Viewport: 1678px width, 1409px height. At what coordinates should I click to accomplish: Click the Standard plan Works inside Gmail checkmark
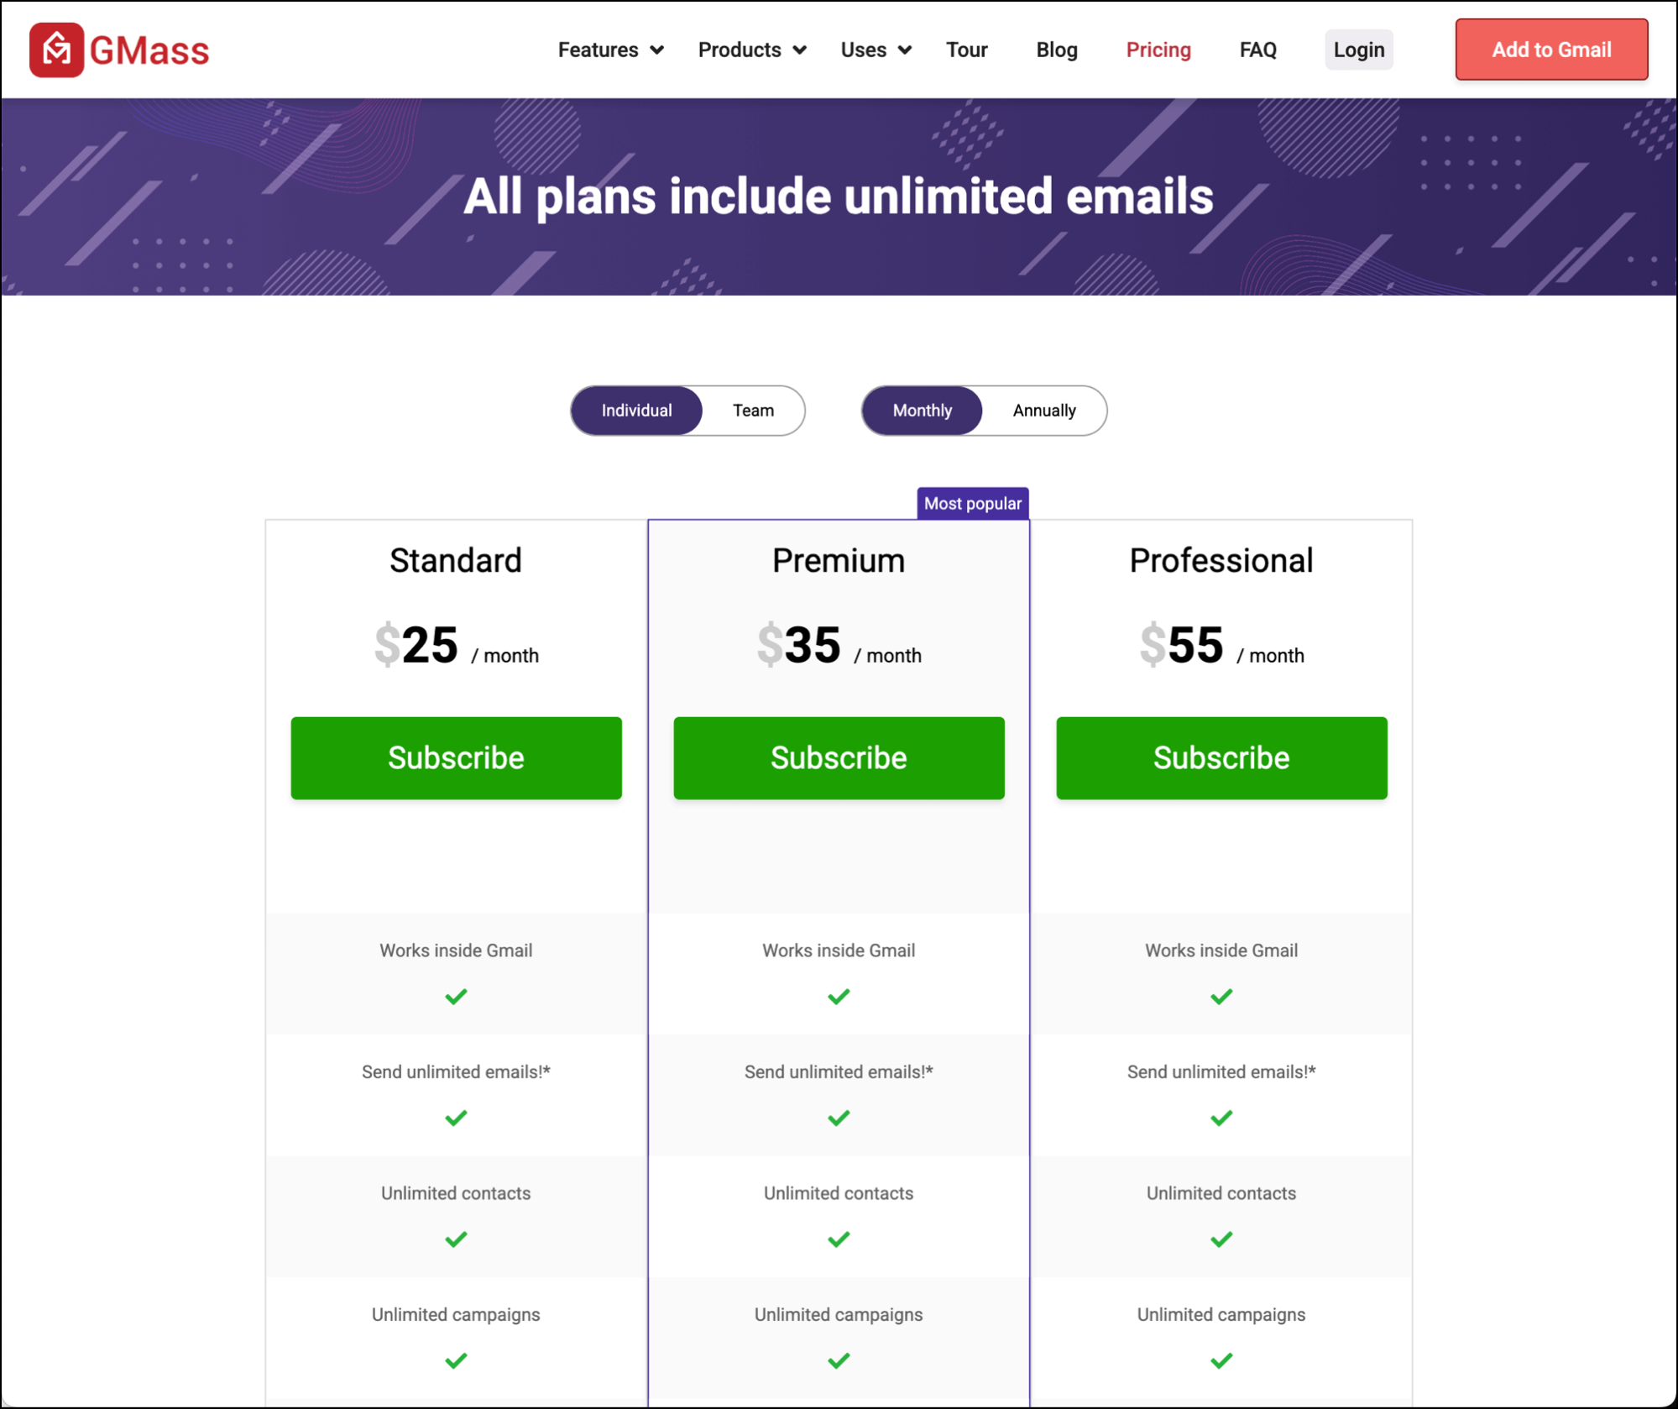coord(456,997)
